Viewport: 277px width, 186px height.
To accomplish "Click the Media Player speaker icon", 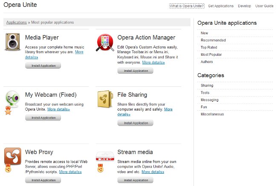I will point(12,42).
